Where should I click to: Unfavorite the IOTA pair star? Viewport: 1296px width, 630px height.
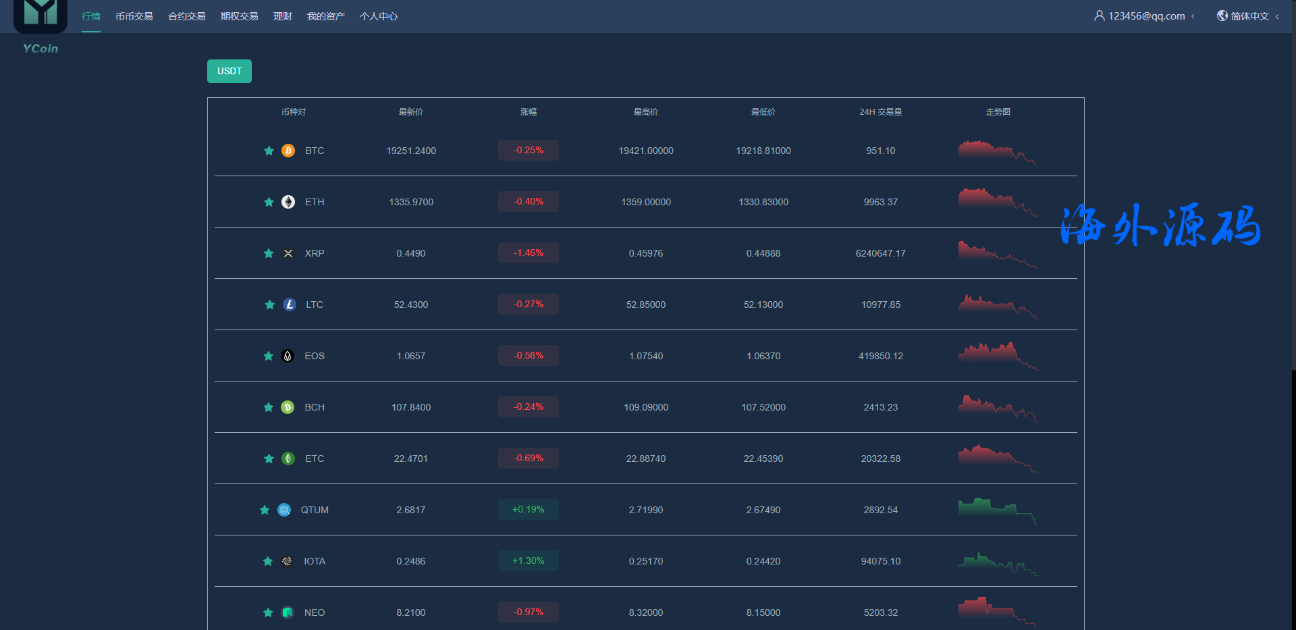268,561
